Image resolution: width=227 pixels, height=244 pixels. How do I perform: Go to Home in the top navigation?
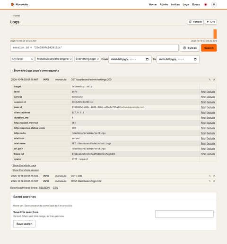tap(153, 4)
